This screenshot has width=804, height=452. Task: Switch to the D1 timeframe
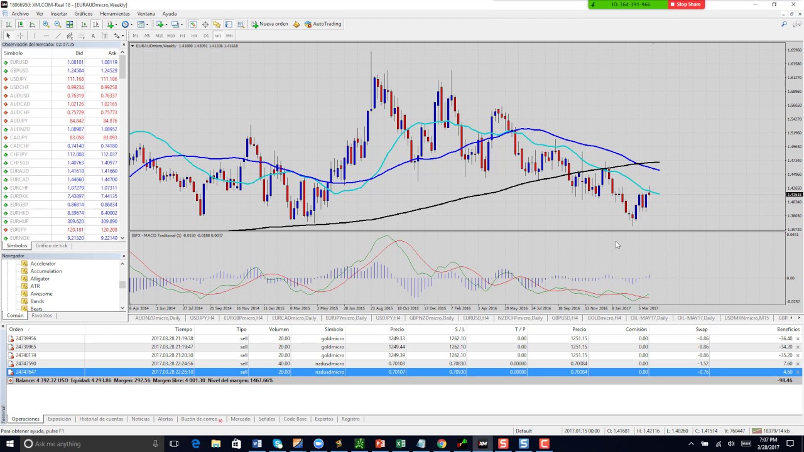click(x=206, y=36)
